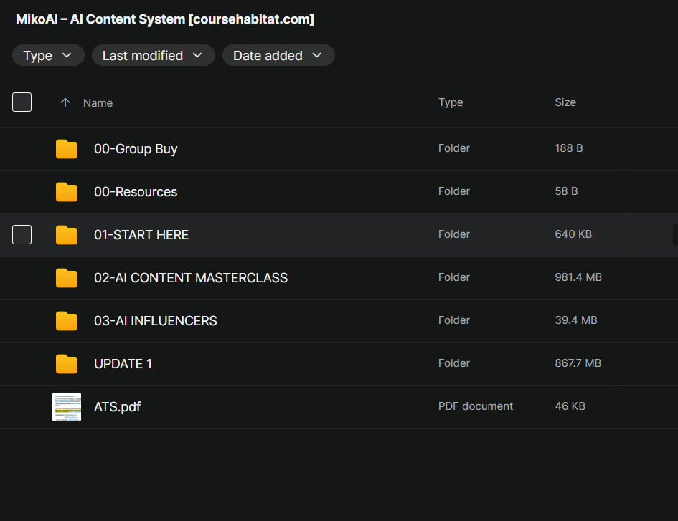This screenshot has height=521, width=678.
Task: Select the ATS.pdf file name
Action: pos(117,407)
